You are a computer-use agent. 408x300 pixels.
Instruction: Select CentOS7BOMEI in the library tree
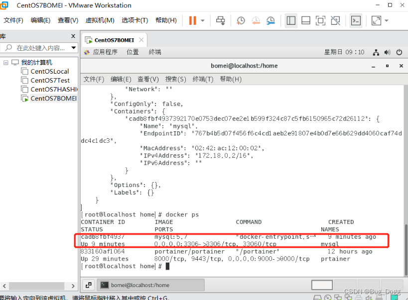click(x=53, y=99)
